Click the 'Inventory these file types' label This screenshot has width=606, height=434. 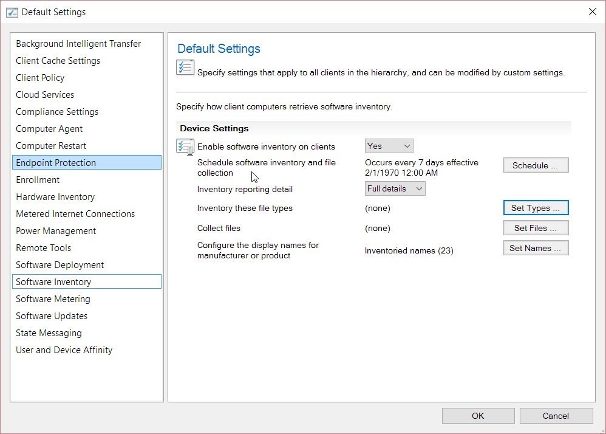click(245, 208)
